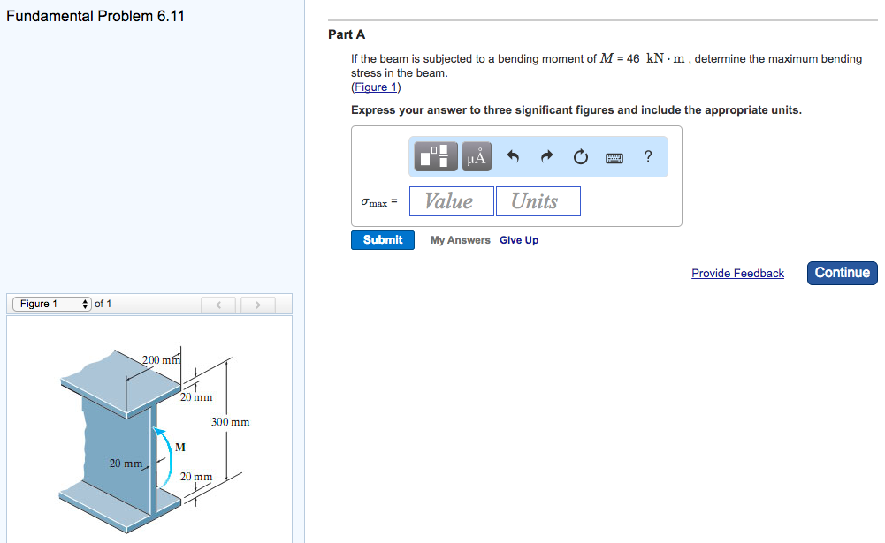Open the Figure 1 dropdown selector
The image size is (885, 543).
pos(52,304)
